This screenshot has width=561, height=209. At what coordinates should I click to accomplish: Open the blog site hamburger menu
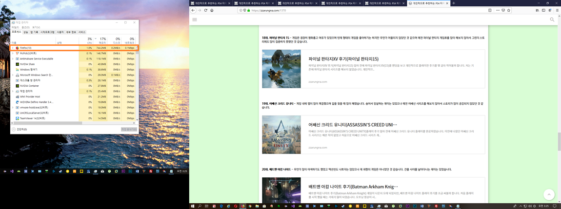pos(195,19)
